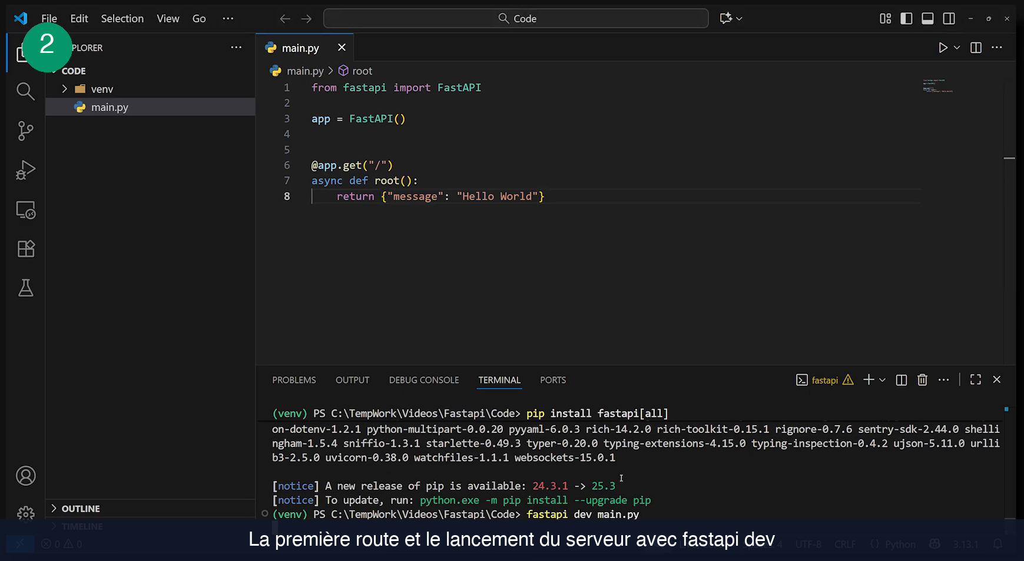Open Explorer Views and More Actions ellipsis
The width and height of the screenshot is (1024, 561).
236,48
